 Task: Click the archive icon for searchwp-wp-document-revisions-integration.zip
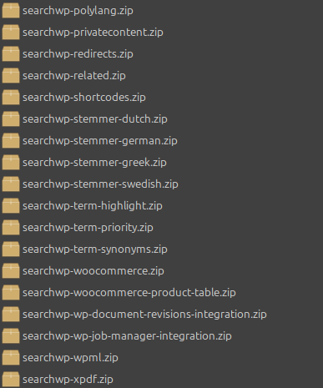click(11, 315)
